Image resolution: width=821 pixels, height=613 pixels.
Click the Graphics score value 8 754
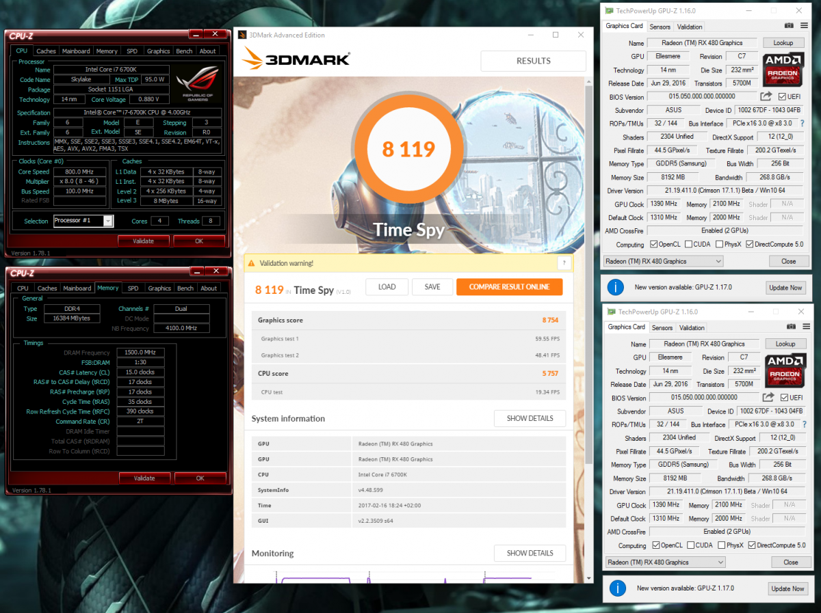tap(550, 320)
